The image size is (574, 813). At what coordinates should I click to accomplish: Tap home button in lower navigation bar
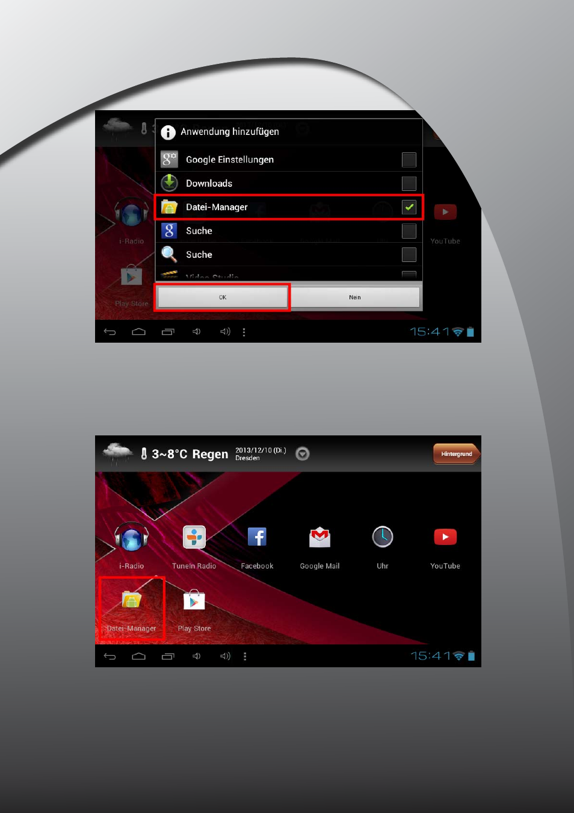(x=139, y=656)
